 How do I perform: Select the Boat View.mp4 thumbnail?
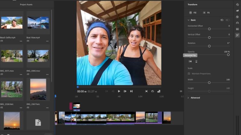click(x=38, y=23)
